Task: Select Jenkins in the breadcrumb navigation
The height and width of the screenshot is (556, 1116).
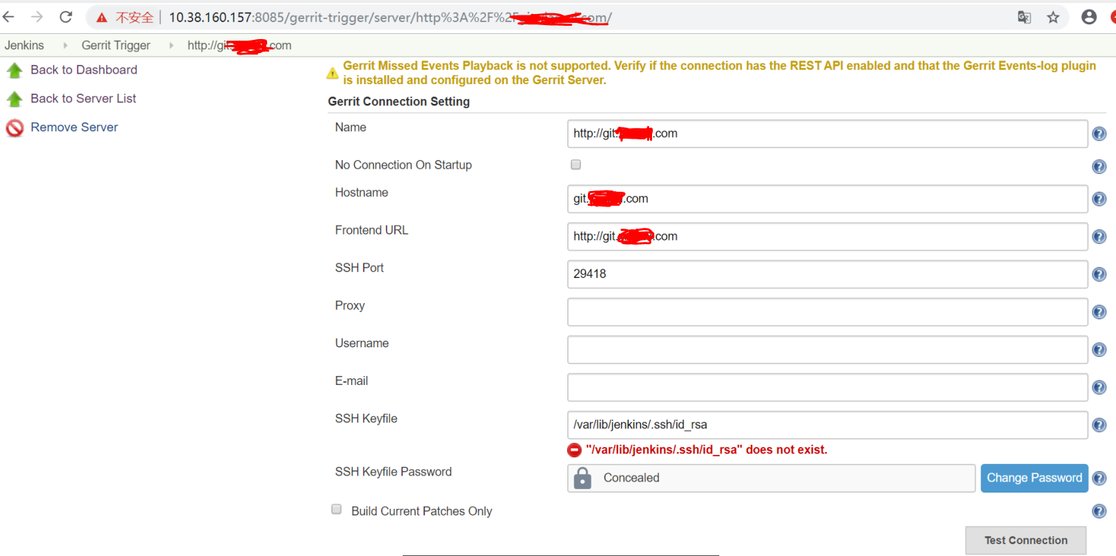Action: pos(24,45)
